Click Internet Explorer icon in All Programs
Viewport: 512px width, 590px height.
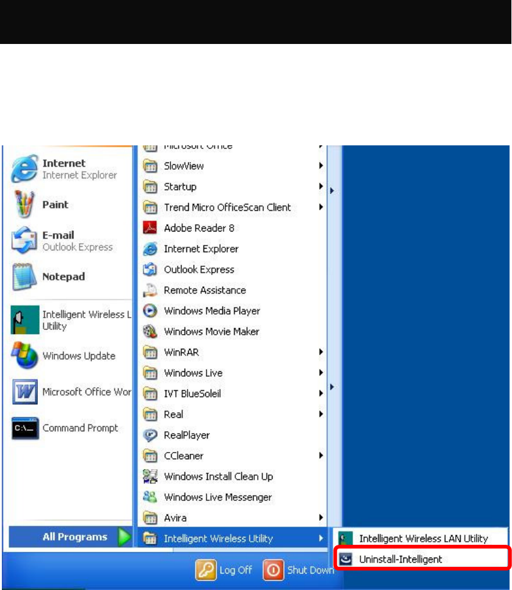point(150,249)
